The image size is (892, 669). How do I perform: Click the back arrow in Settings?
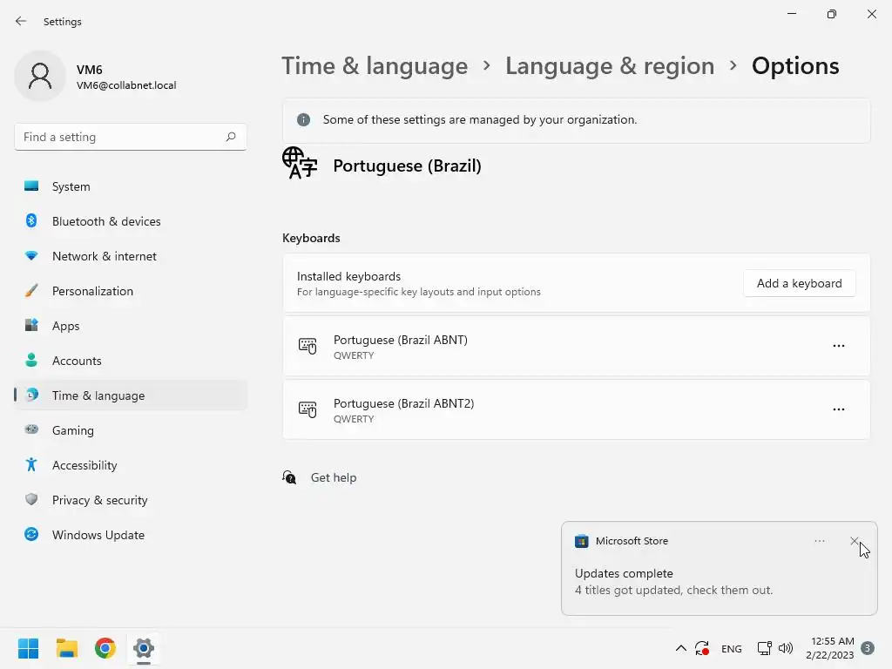(21, 21)
